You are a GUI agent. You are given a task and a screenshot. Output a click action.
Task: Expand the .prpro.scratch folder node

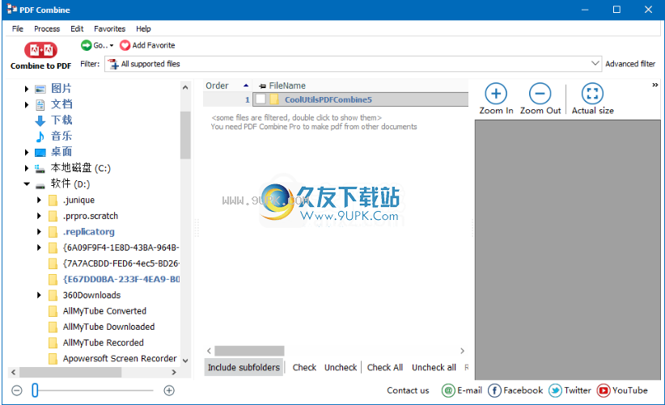[x=39, y=216]
